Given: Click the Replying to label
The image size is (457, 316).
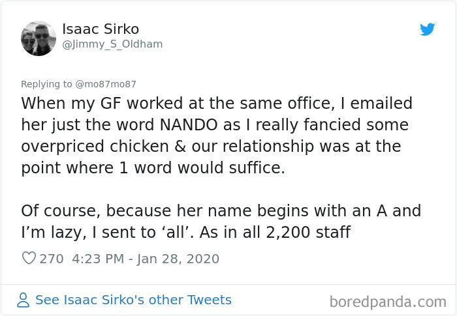Looking at the screenshot, I should 46,84.
